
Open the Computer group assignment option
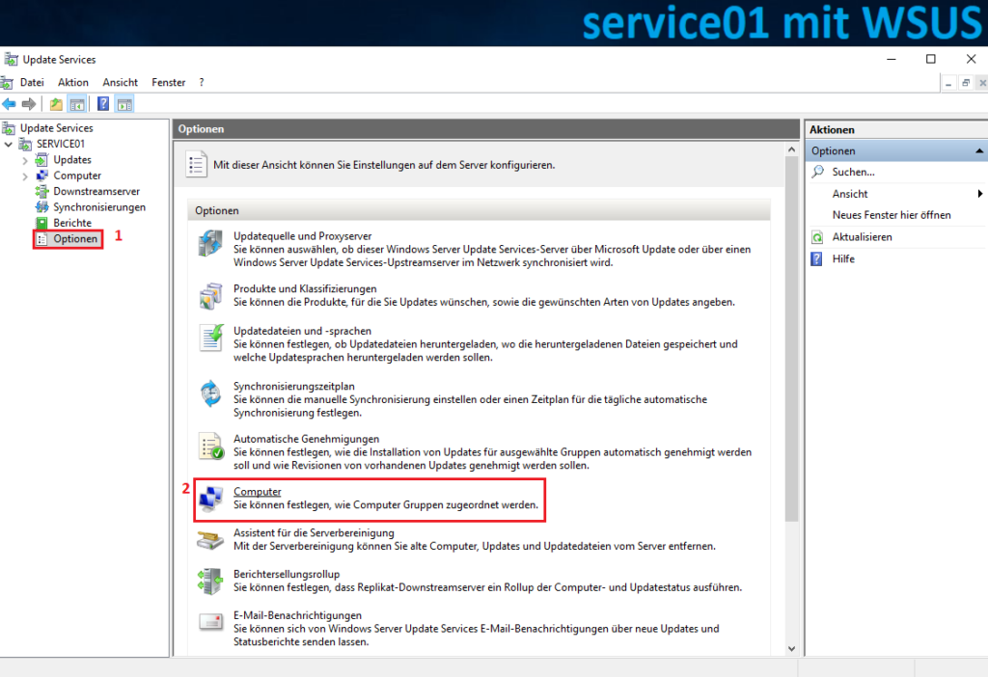(257, 491)
